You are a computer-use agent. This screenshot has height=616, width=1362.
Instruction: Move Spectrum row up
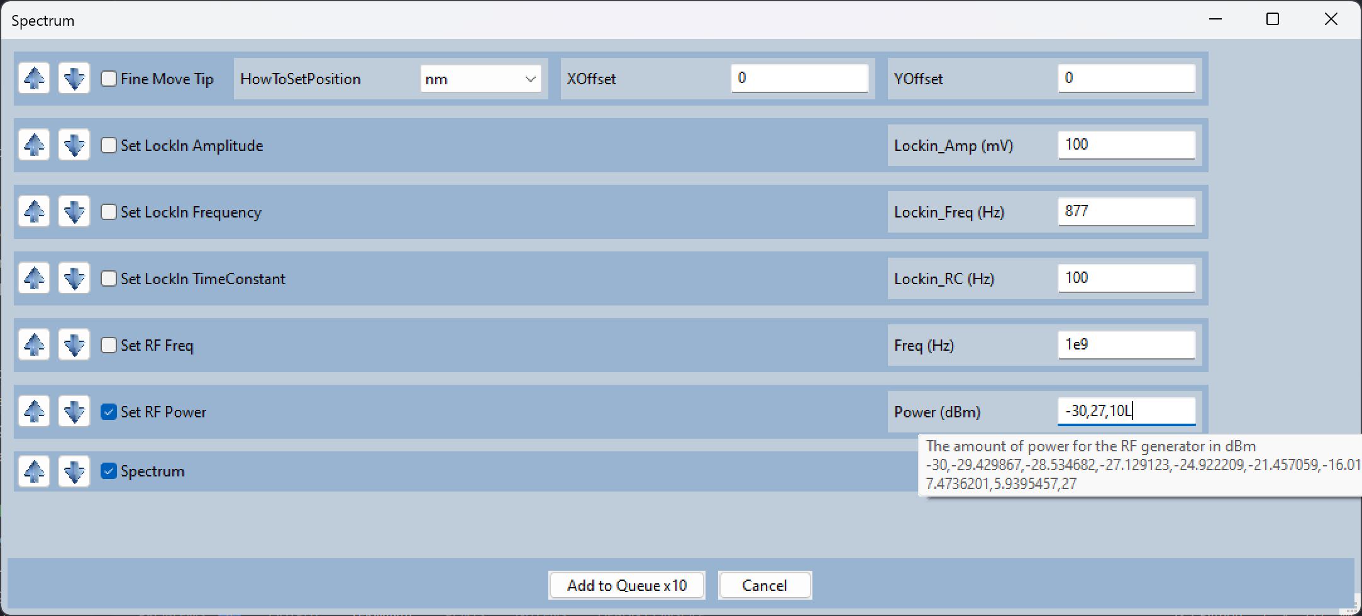tap(34, 471)
